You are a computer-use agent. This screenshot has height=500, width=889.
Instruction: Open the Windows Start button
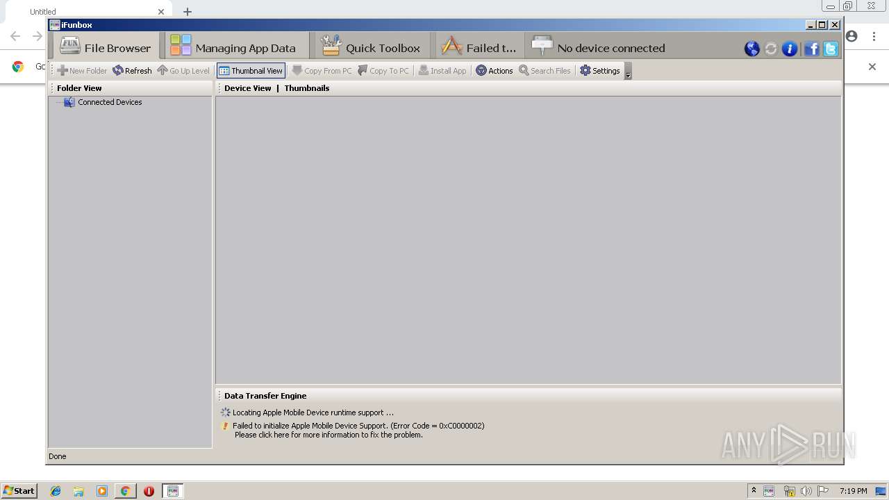19,490
